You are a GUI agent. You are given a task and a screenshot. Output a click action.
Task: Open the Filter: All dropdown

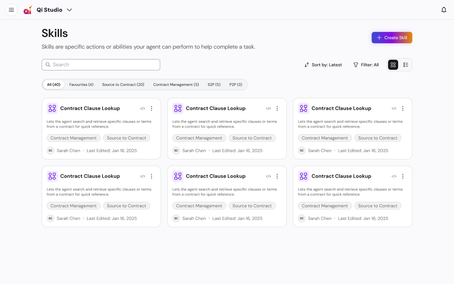pyautogui.click(x=366, y=65)
